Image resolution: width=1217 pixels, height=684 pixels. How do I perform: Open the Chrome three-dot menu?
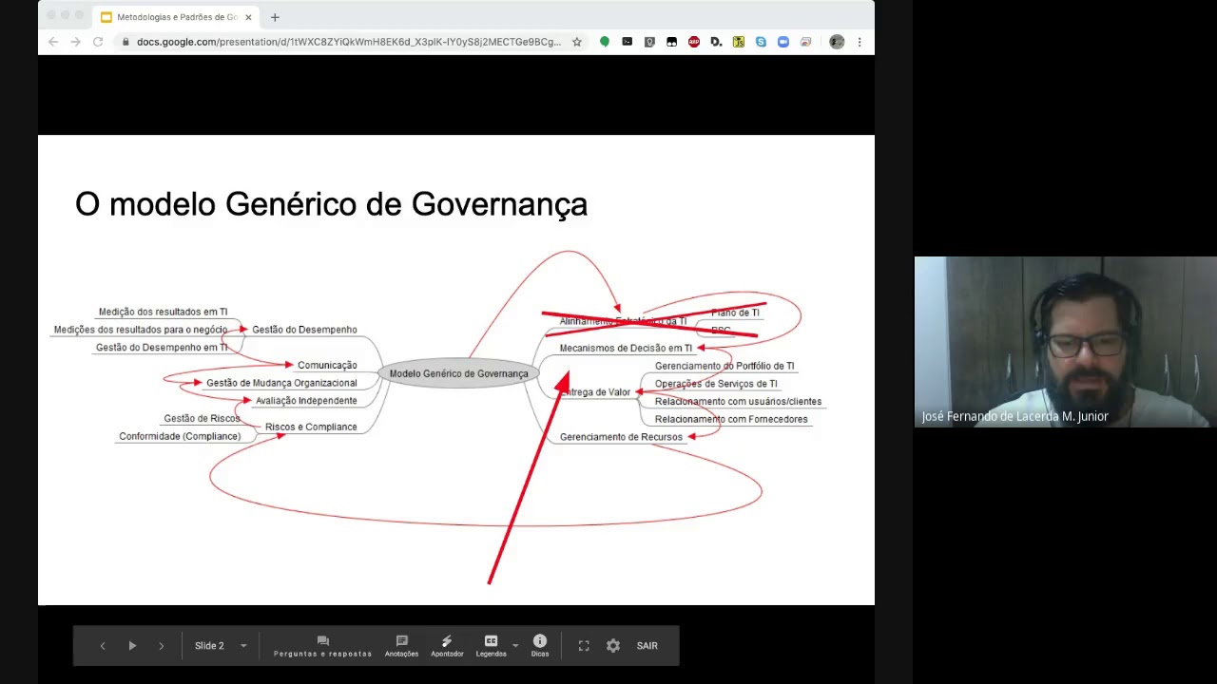pyautogui.click(x=860, y=42)
